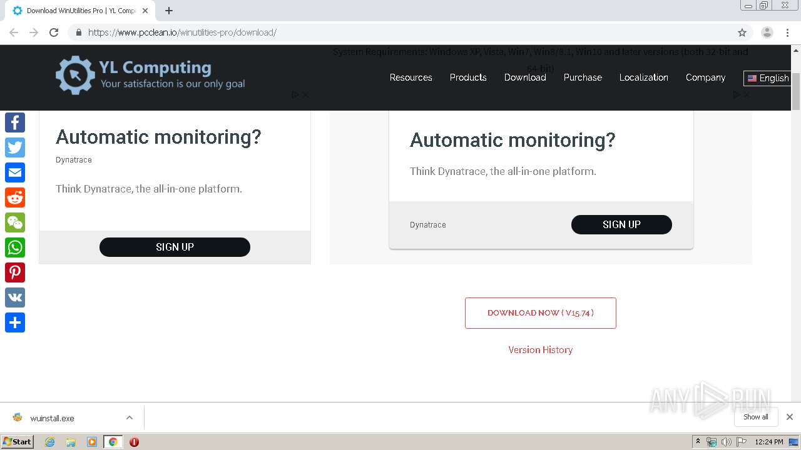This screenshot has height=450, width=801.
Task: Open Windows Explorer folder from taskbar
Action: coord(71,442)
